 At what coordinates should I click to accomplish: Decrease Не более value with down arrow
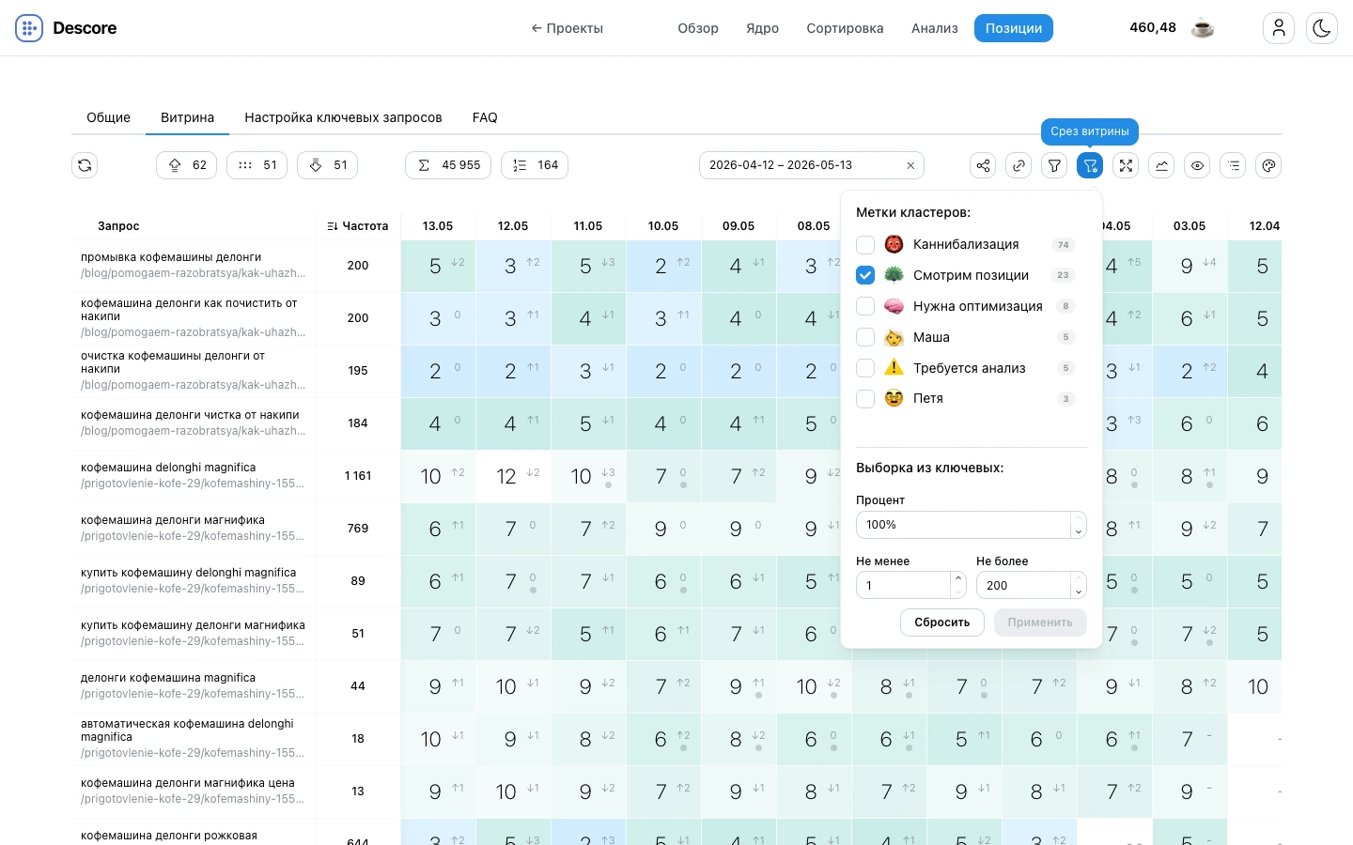(x=1079, y=591)
